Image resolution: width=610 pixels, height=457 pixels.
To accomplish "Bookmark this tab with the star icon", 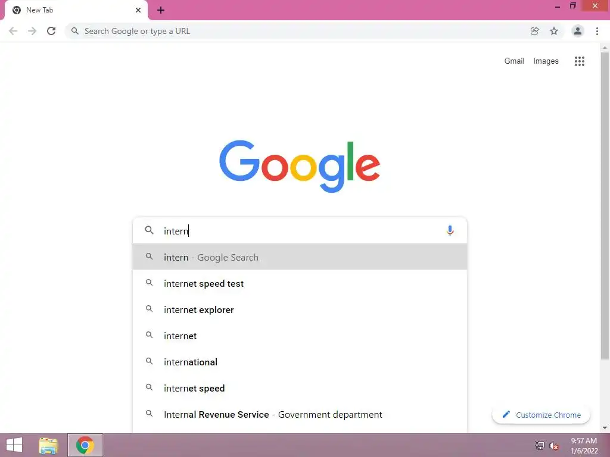I will pos(554,31).
